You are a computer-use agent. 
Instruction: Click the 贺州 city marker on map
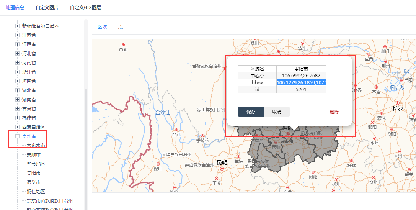[373, 177]
